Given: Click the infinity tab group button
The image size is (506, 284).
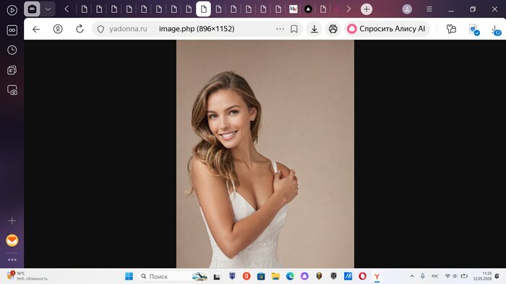Looking at the screenshot, I should pyautogui.click(x=32, y=9).
